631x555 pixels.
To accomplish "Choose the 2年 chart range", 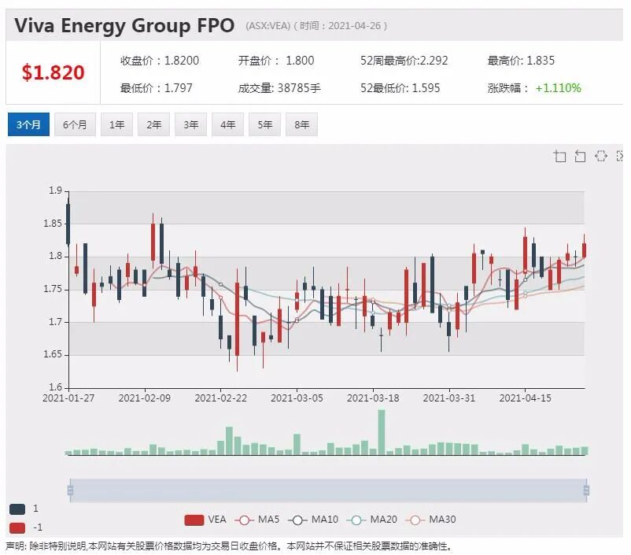I will click(x=153, y=124).
